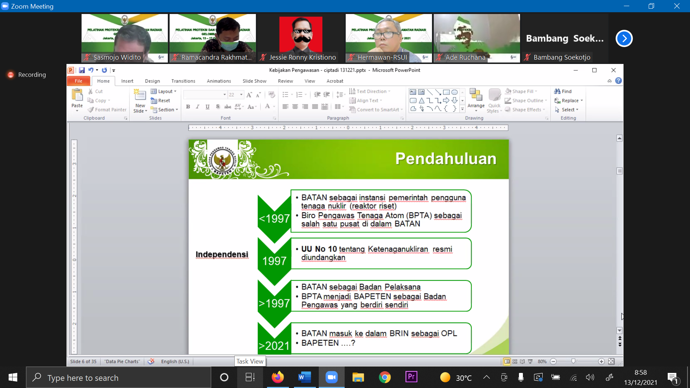Click the Paste clipboard icon
Screen dimensions: 690x388
coord(77,95)
